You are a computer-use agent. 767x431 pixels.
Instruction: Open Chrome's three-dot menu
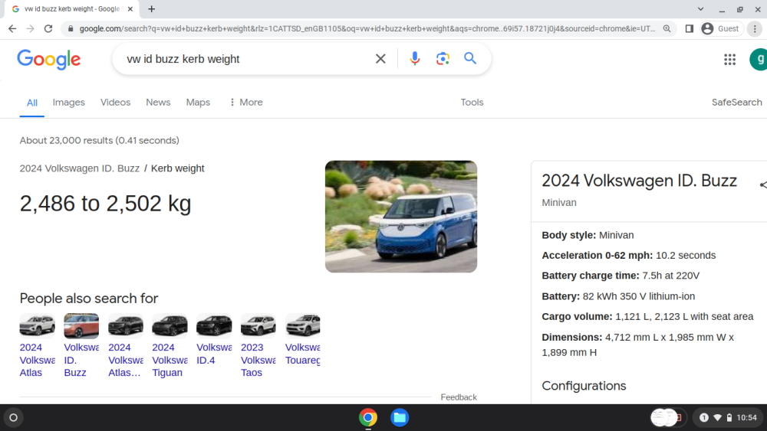(x=755, y=29)
